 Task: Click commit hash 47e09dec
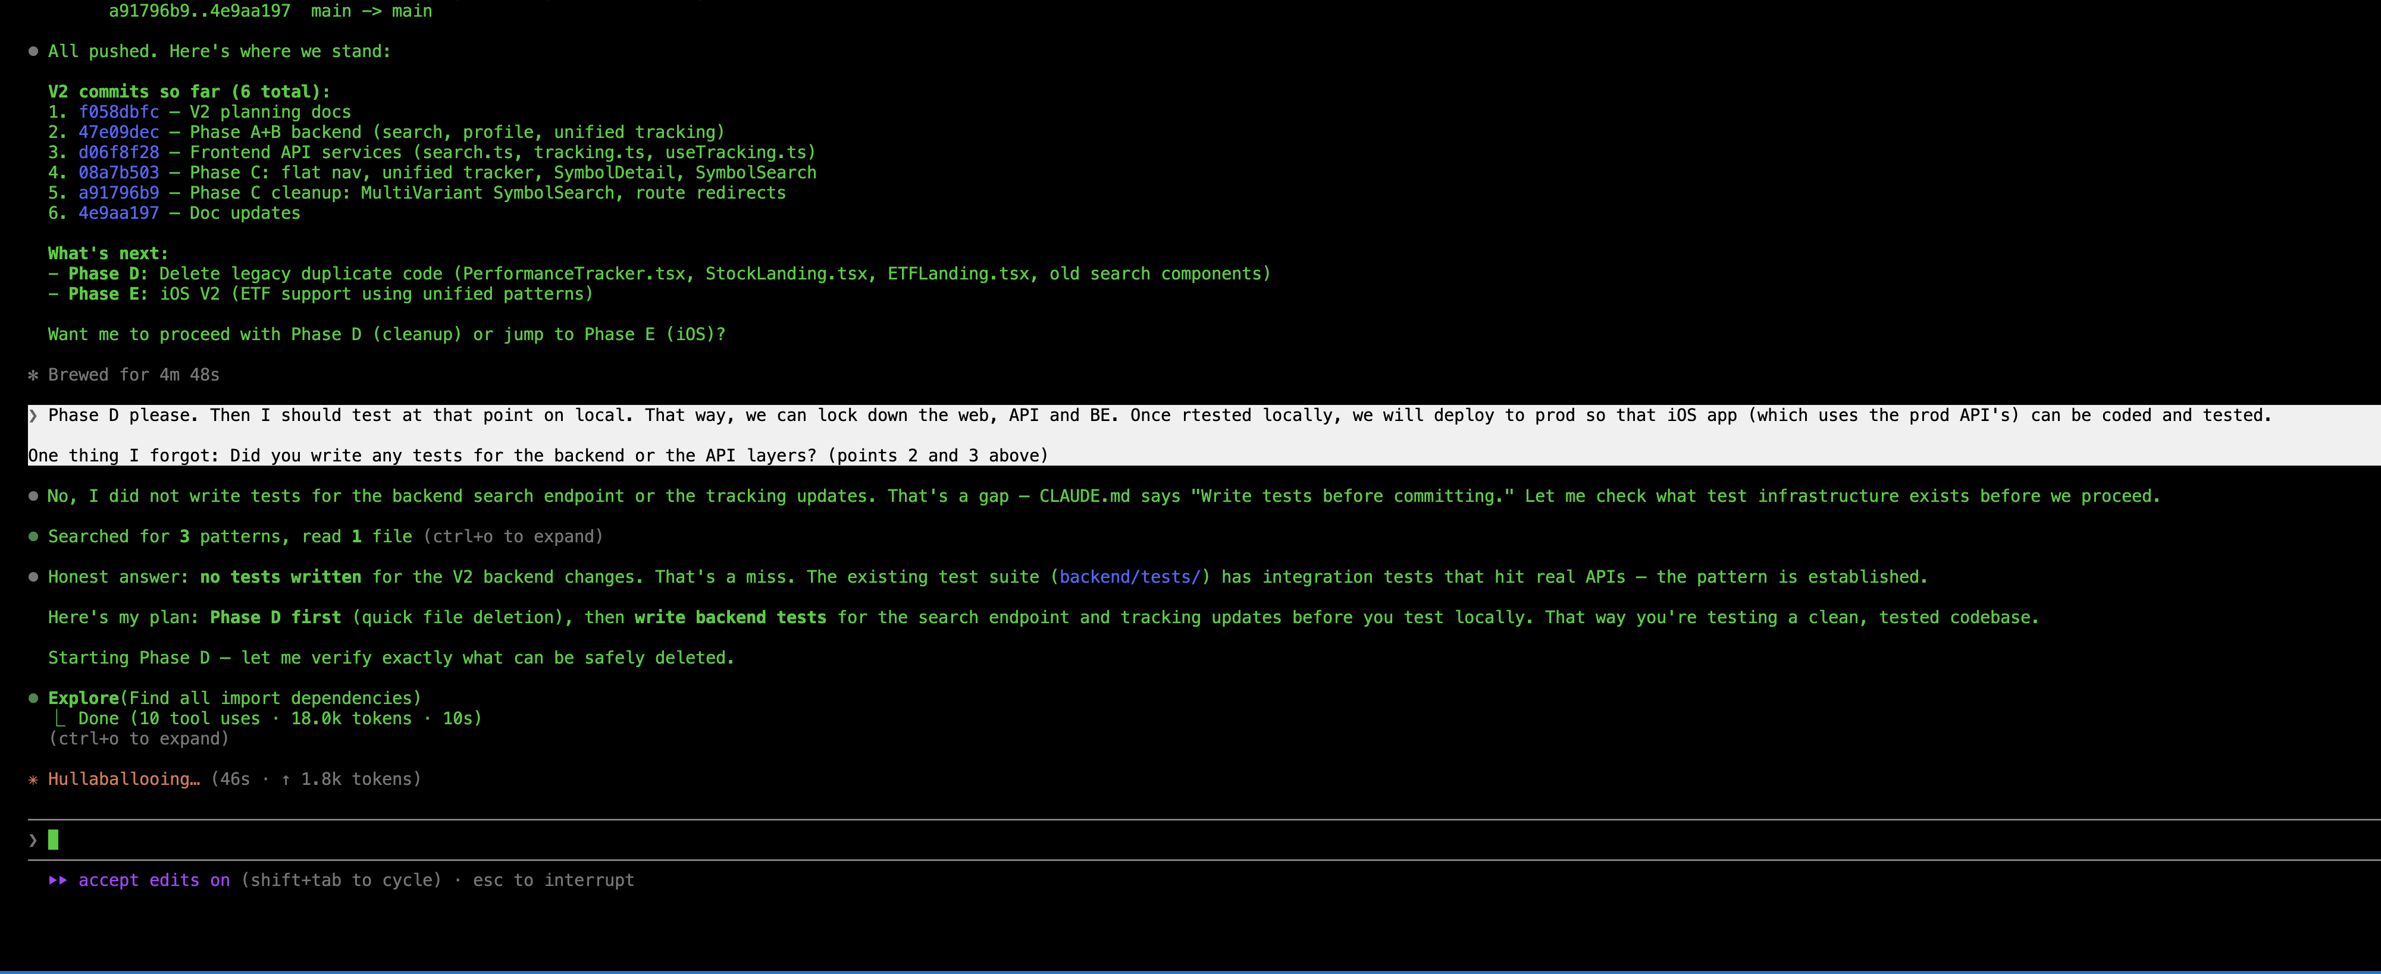pyautogui.click(x=118, y=132)
